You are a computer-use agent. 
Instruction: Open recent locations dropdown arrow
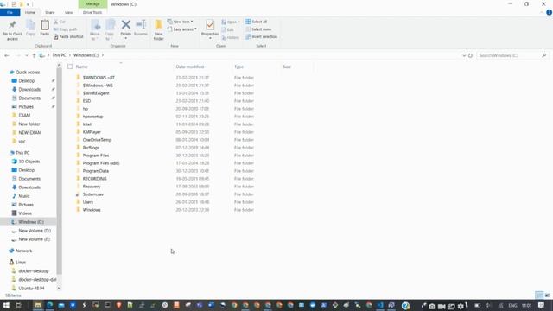pos(27,55)
